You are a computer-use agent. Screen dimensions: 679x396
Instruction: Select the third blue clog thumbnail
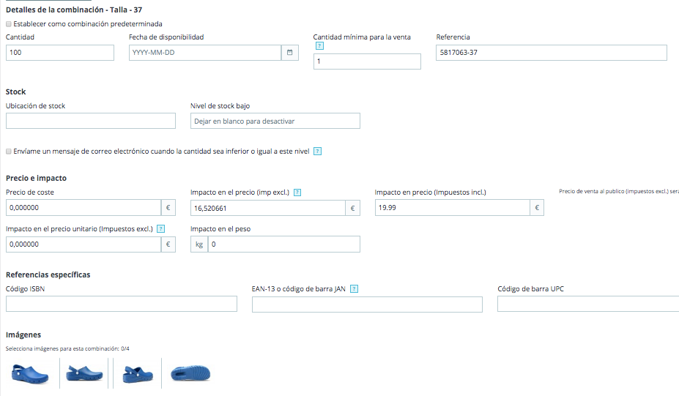click(x=138, y=374)
